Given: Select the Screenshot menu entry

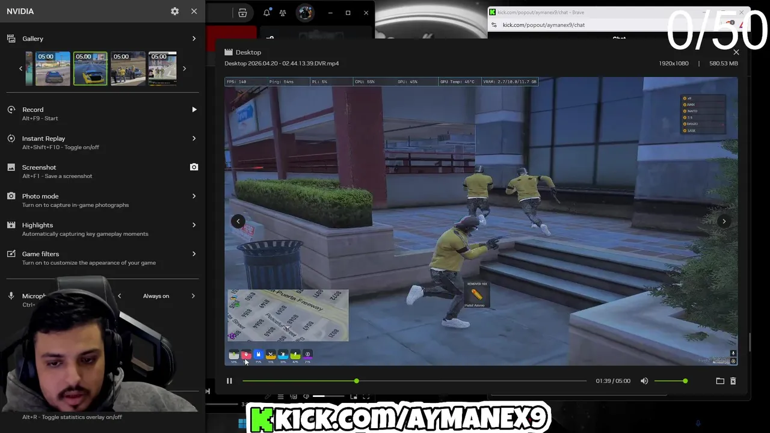Looking at the screenshot, I should point(102,171).
